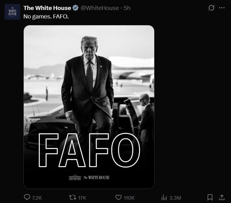Repost using the repost arrows icon
The width and height of the screenshot is (231, 203).
pyautogui.click(x=72, y=197)
